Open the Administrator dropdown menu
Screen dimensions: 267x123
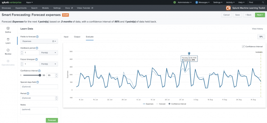click(x=185, y=2)
